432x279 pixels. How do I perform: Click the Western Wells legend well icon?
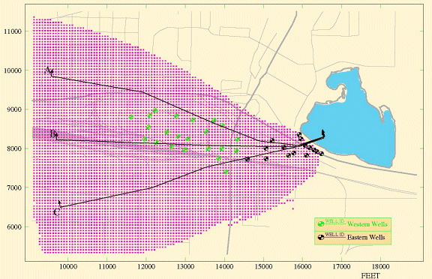point(321,224)
